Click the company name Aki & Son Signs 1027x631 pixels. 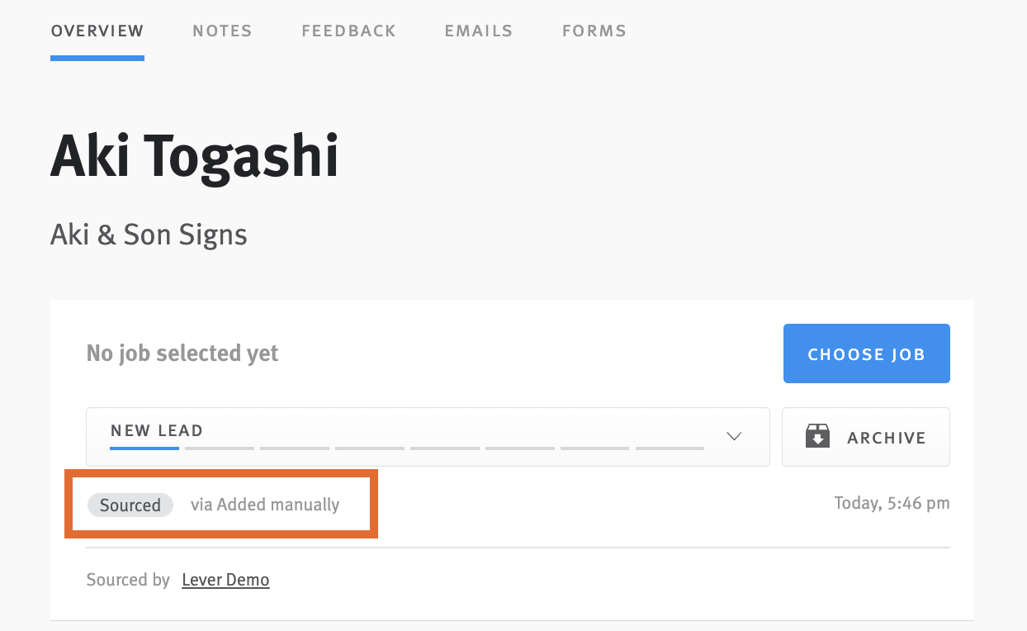(149, 235)
